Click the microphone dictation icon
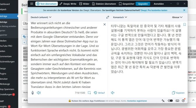Screen dimensions: 196x108 pos(33,93)
